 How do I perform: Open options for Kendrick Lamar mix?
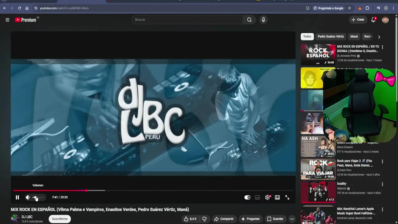click(382, 210)
